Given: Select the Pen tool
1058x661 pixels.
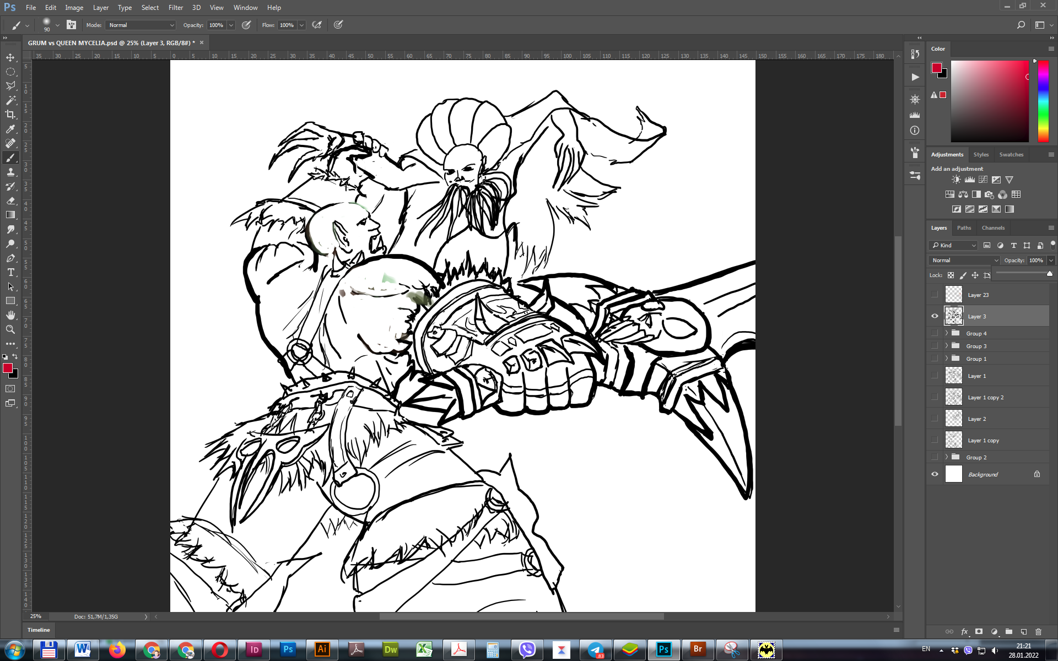Looking at the screenshot, I should 10,258.
